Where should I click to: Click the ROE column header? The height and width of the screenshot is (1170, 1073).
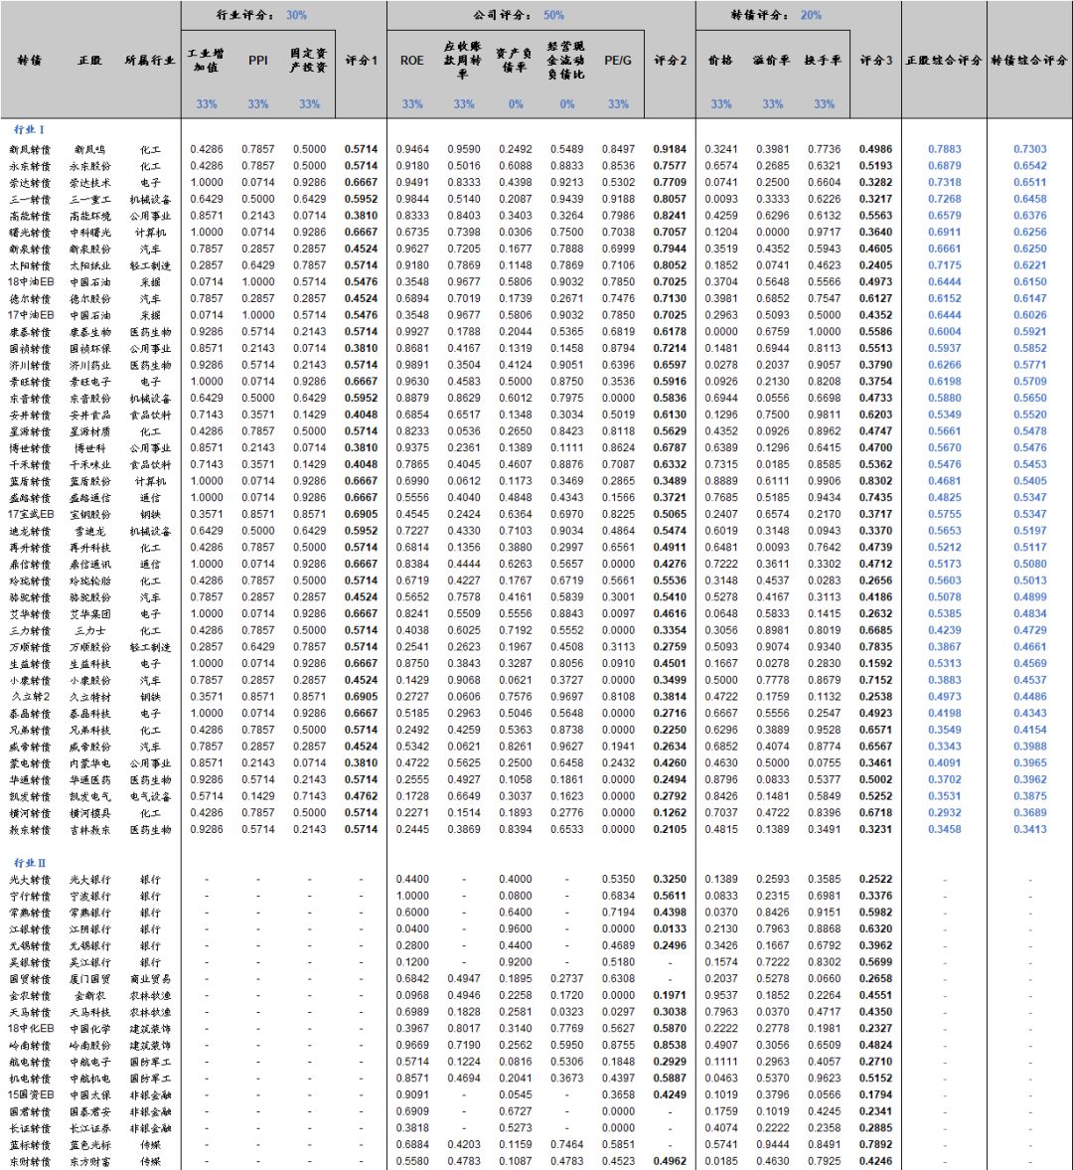[411, 61]
